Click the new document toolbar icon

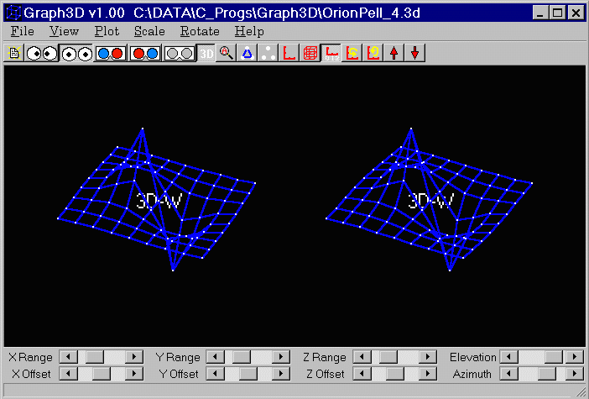14,53
